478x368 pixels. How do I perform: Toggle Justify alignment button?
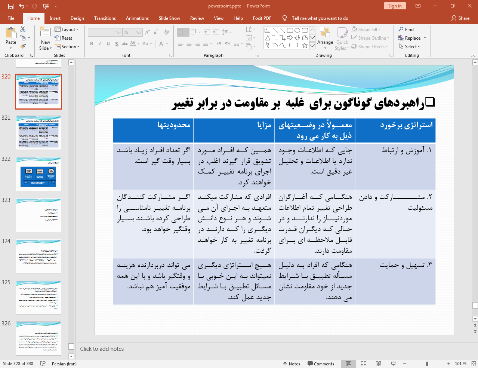coord(206,44)
